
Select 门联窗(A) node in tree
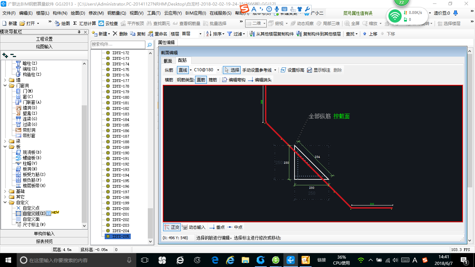click(x=32, y=102)
